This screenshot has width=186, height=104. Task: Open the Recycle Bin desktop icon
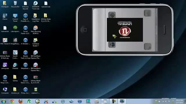(15, 4)
